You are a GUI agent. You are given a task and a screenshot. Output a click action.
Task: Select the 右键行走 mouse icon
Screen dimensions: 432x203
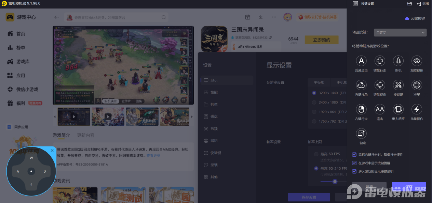[x=361, y=109]
